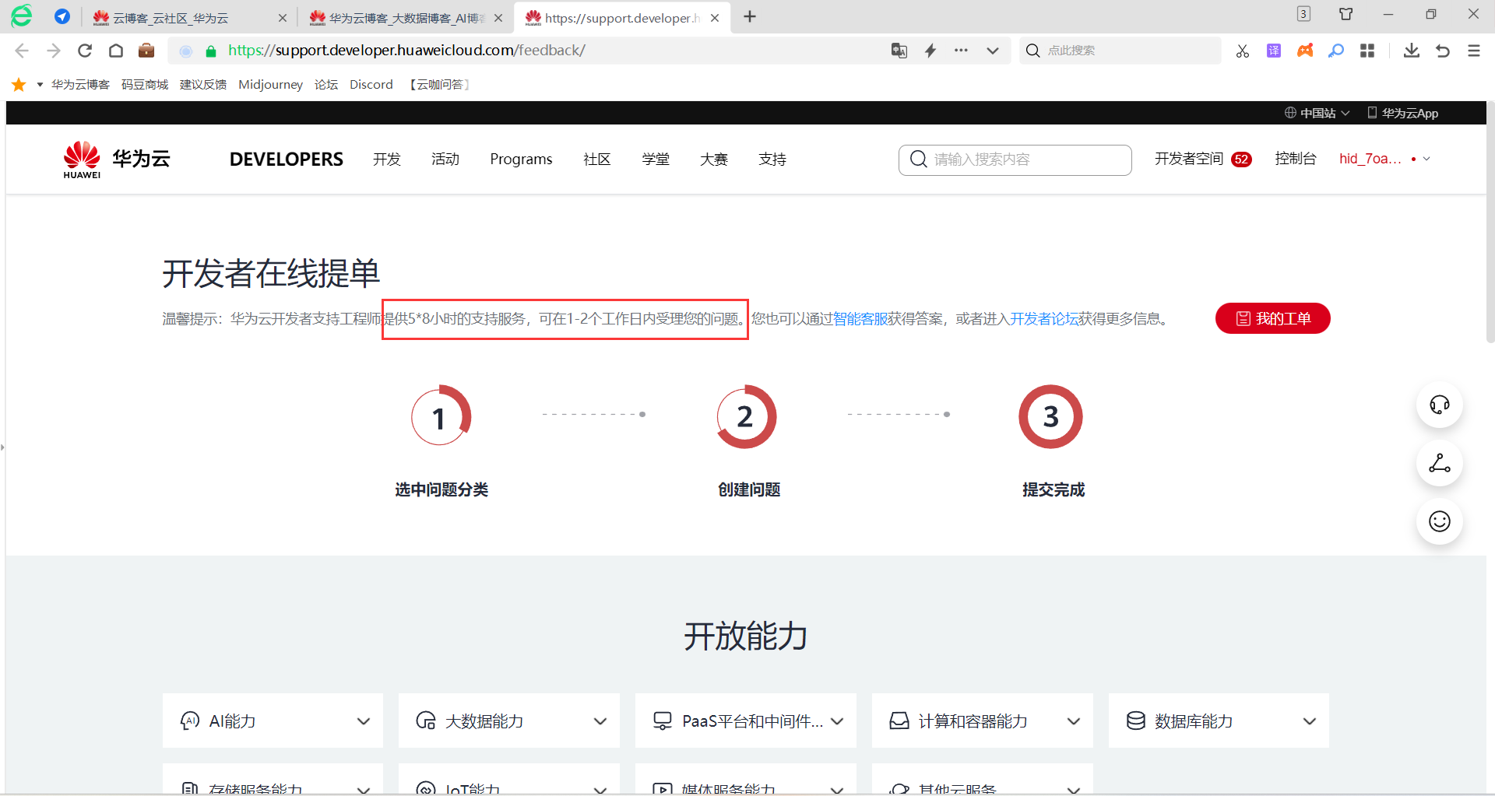Click the browser back arrow
This screenshot has height=796, width=1495.
click(x=22, y=51)
